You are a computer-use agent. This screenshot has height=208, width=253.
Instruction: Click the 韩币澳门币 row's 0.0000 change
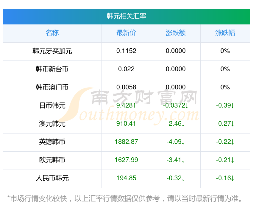[x=176, y=87]
